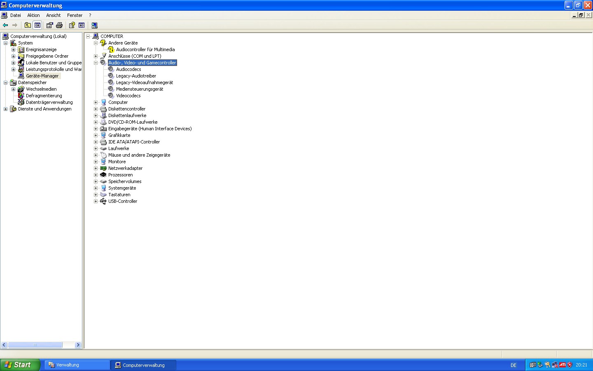This screenshot has width=593, height=371.
Task: Click the Scan for hardware changes icon
Action: (94, 25)
